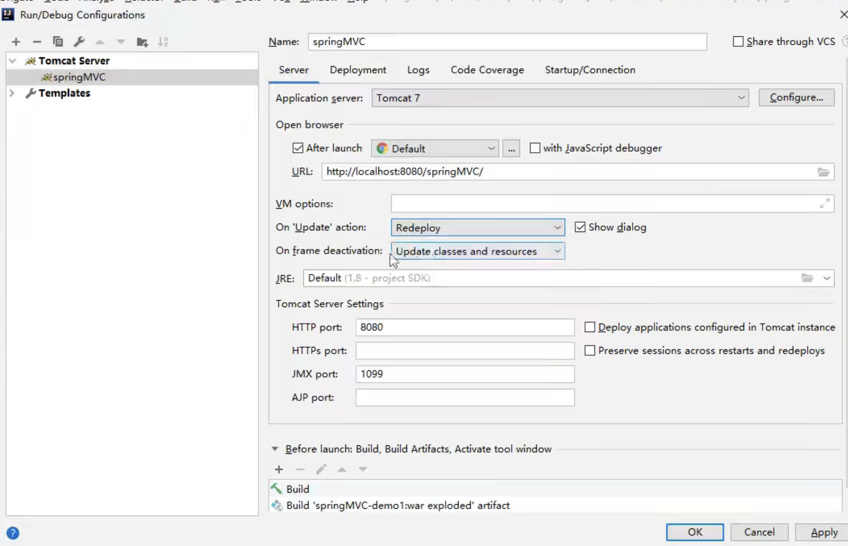This screenshot has width=848, height=546.
Task: Click the Copy Configuration icon
Action: click(x=58, y=42)
